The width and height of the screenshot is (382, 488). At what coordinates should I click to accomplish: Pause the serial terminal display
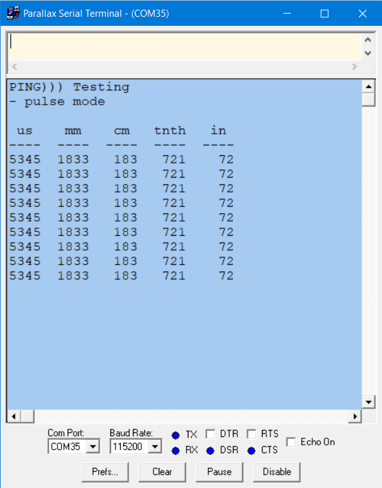pos(219,472)
